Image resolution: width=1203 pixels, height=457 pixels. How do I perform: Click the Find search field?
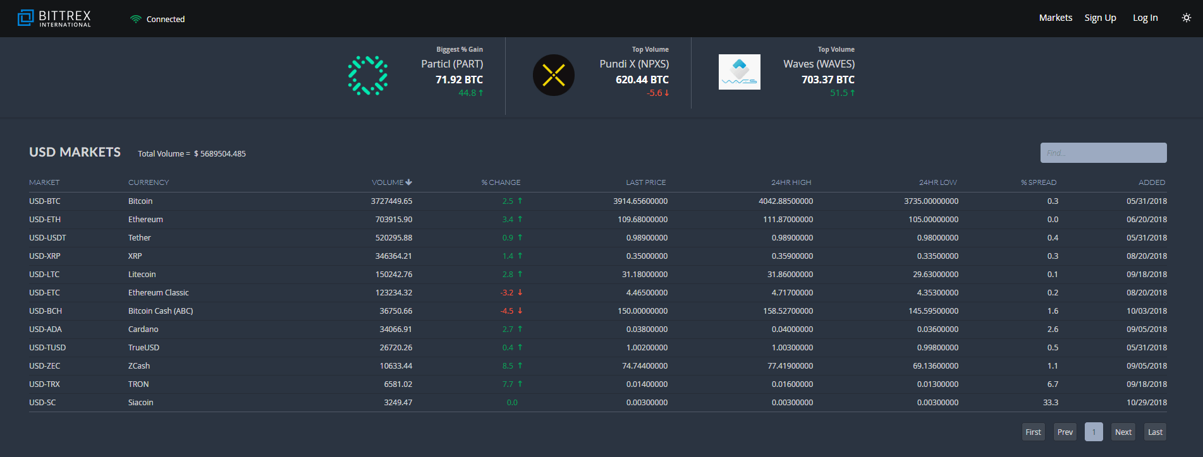tap(1103, 153)
